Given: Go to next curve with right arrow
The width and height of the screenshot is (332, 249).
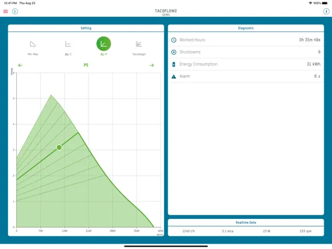Looking at the screenshot, I should 152,65.
